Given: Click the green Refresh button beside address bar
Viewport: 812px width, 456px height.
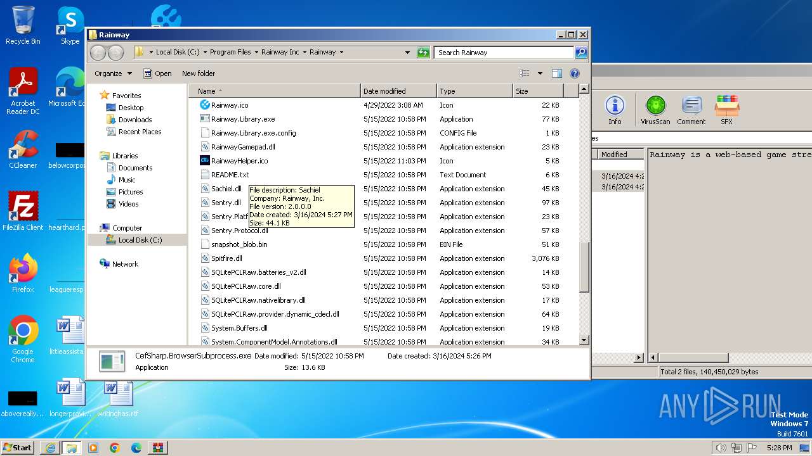Looking at the screenshot, I should coord(423,53).
